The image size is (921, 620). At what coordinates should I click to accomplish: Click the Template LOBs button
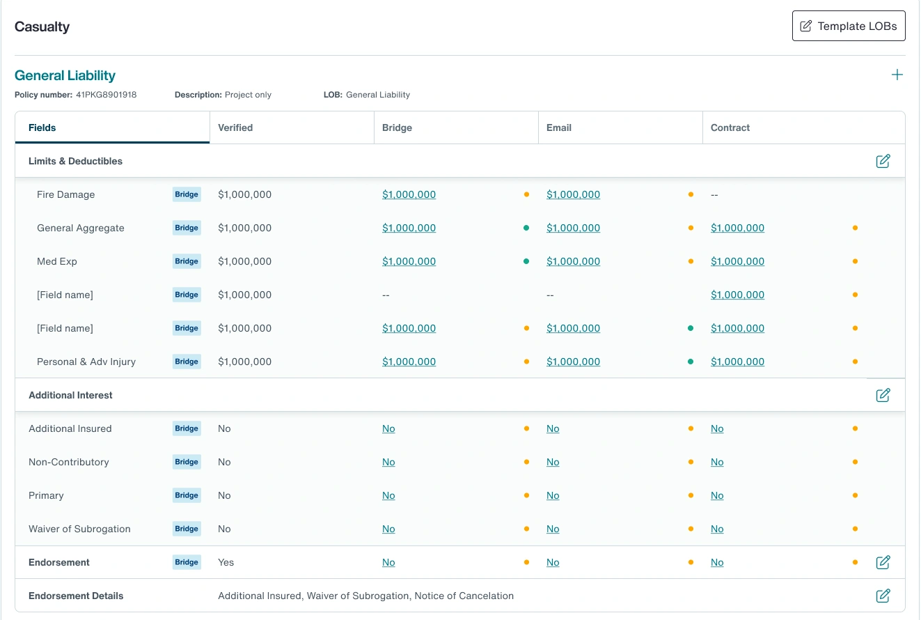[849, 26]
